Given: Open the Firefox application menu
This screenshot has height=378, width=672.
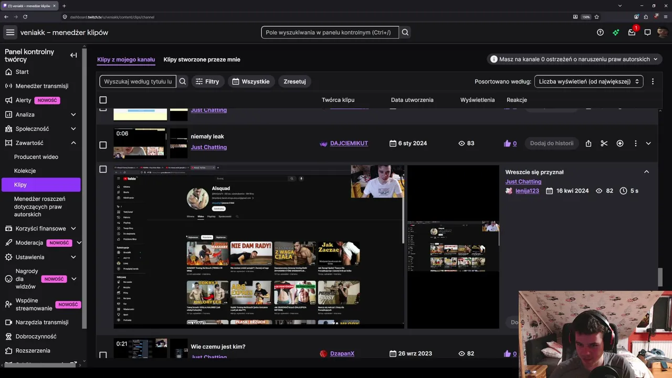Looking at the screenshot, I should tap(665, 17).
